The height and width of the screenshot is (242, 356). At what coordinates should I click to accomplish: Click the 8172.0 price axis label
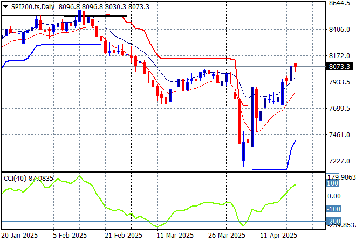(x=339, y=56)
